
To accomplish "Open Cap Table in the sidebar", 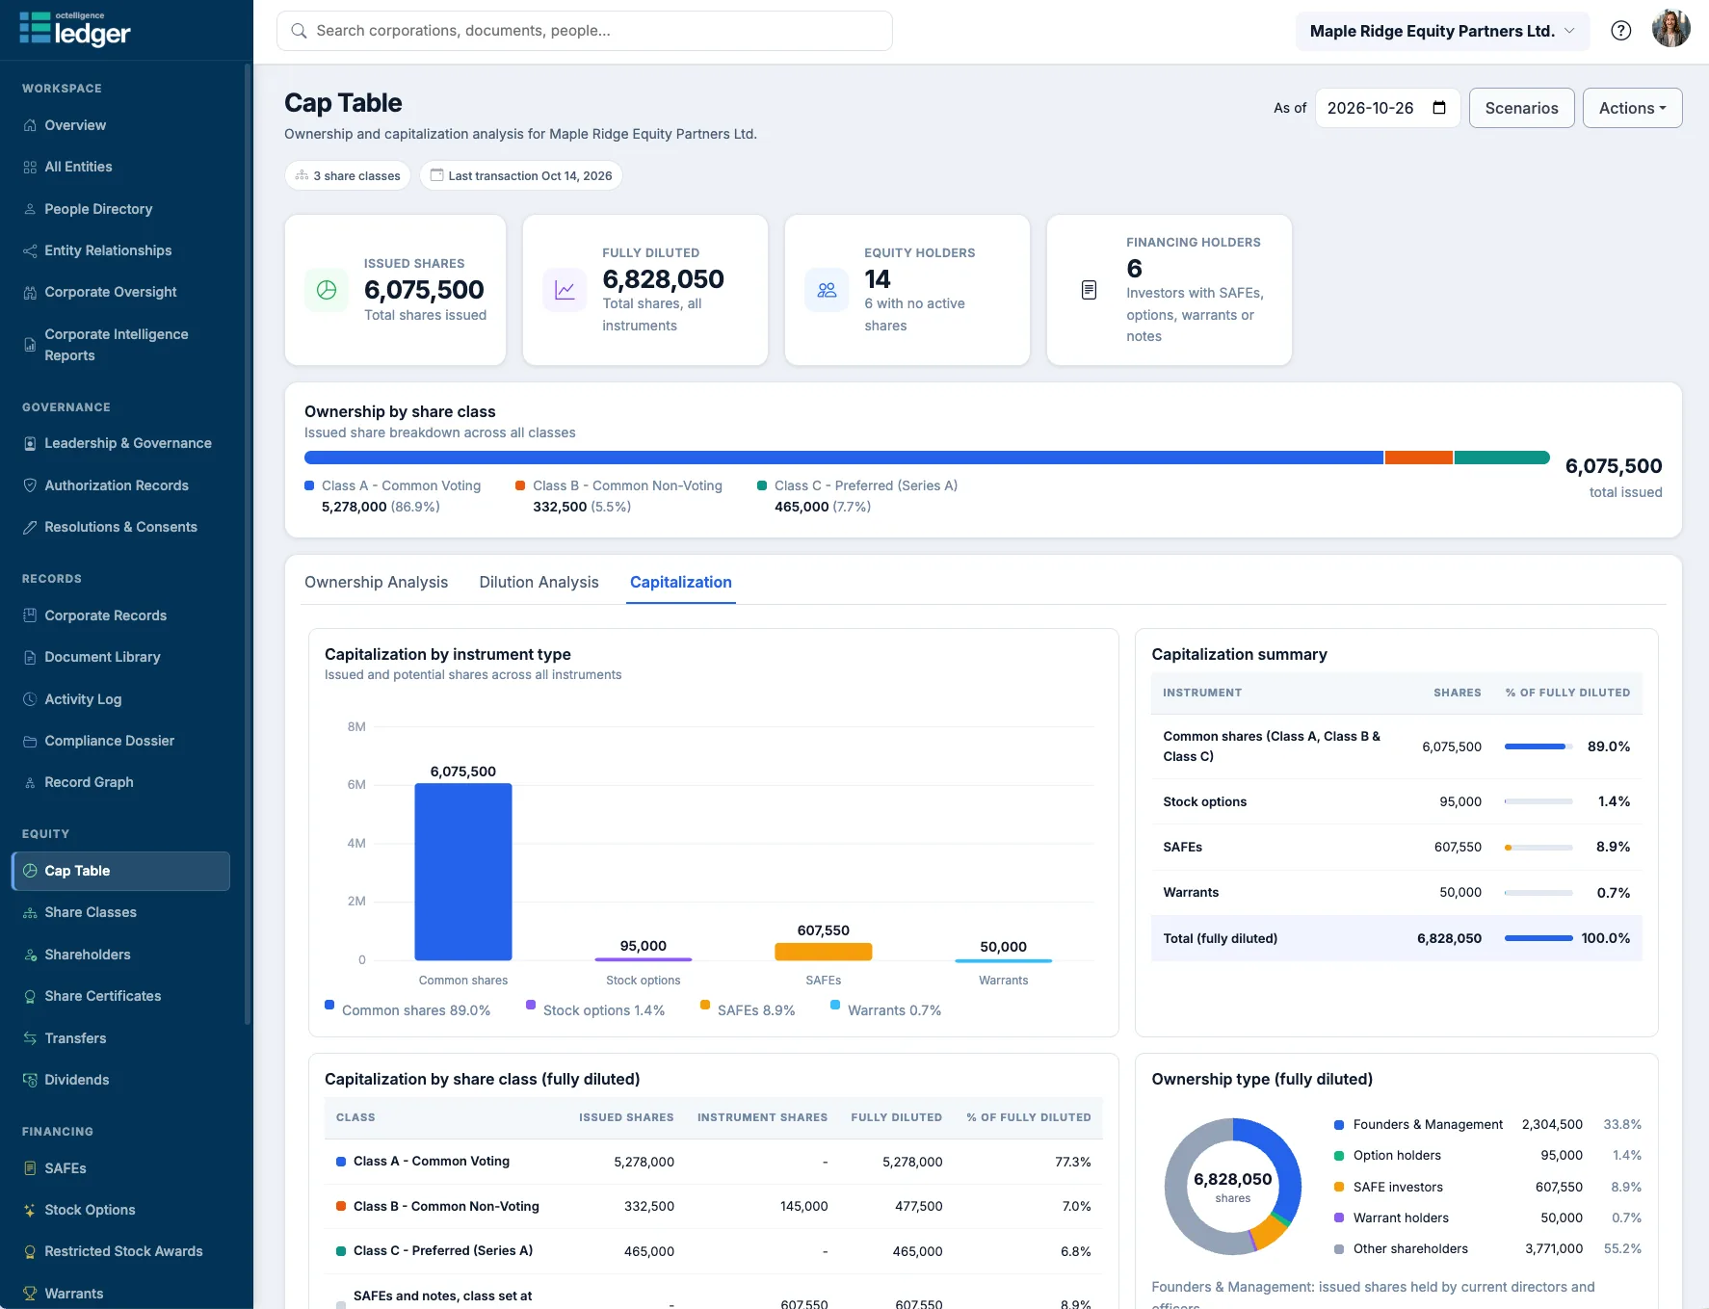I will point(121,871).
